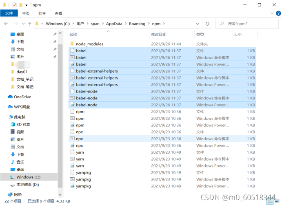Sort by the 名称 column header

pos(73,34)
